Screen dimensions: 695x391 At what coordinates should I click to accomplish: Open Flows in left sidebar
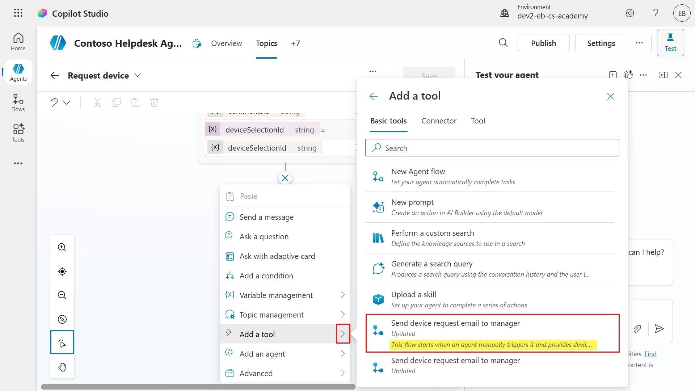click(18, 103)
